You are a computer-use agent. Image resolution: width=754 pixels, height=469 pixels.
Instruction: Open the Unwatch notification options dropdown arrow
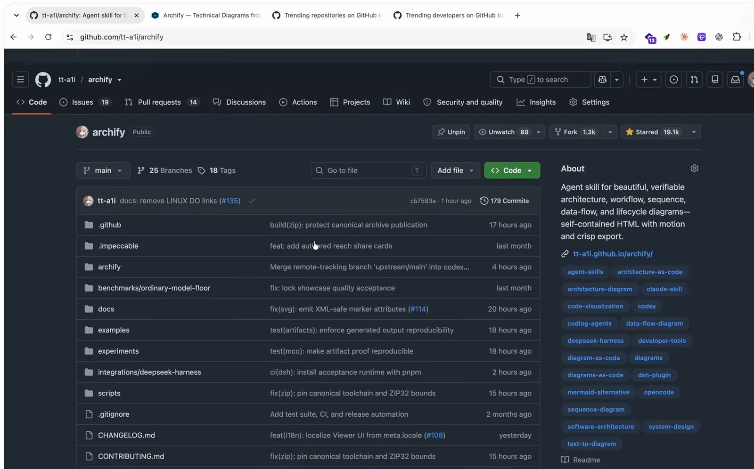pyautogui.click(x=539, y=132)
